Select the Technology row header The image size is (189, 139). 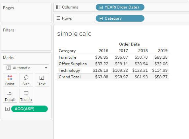click(69, 70)
